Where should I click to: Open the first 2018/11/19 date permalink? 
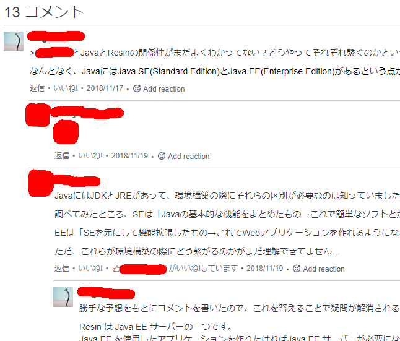[129, 155]
